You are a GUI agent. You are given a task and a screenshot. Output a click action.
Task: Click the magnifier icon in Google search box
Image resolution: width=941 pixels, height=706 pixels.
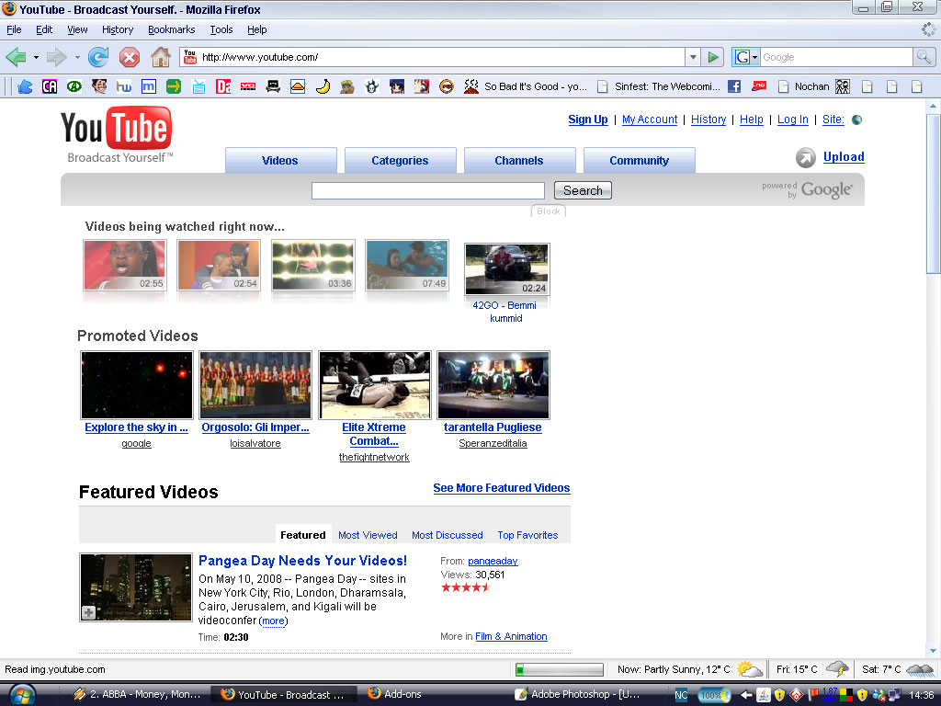point(924,57)
